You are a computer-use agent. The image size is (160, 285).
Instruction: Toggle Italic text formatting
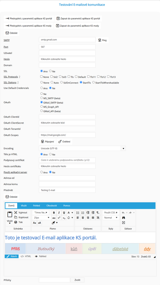[x=59, y=213]
